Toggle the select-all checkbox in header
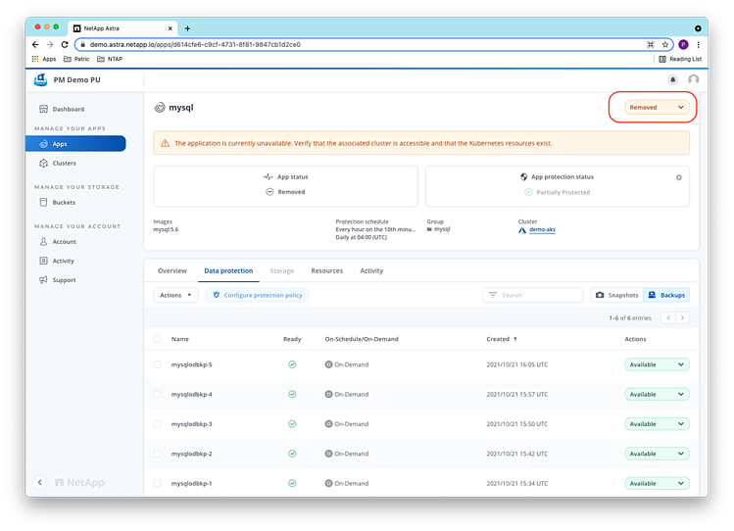The image size is (734, 531). point(157,339)
